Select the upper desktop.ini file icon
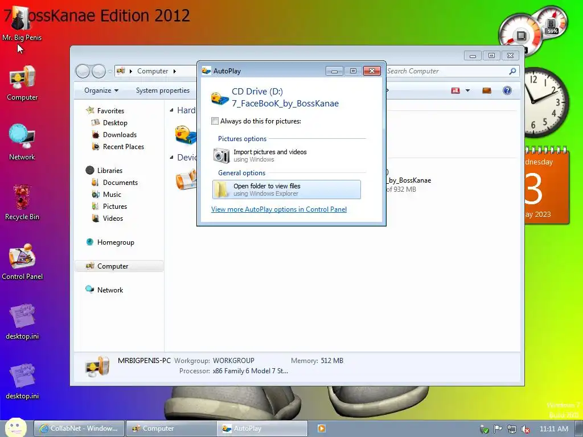 (22, 322)
